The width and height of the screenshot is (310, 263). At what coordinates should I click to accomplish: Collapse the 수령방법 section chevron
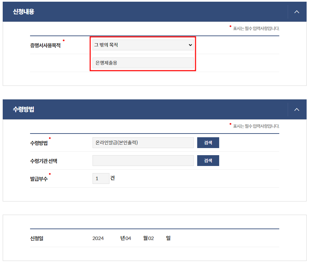point(296,109)
